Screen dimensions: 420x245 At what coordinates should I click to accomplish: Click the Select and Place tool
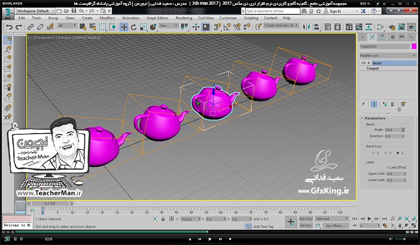pyautogui.click(x=153, y=27)
